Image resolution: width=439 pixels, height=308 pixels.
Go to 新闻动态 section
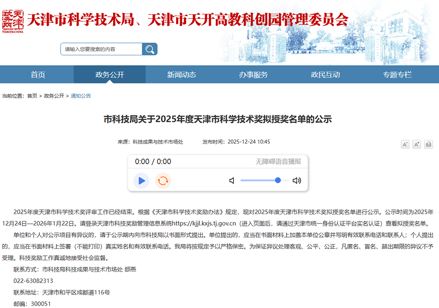point(182,74)
